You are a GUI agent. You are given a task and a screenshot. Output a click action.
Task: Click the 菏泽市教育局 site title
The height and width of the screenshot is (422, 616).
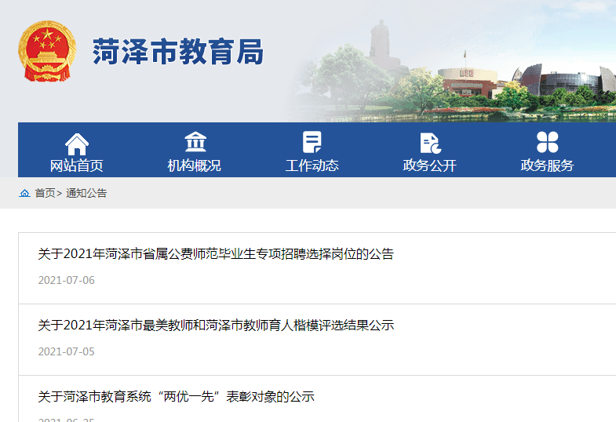coord(178,52)
